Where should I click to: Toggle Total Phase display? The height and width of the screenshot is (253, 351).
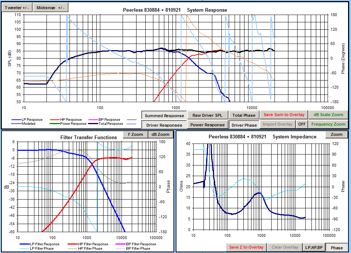click(244, 115)
